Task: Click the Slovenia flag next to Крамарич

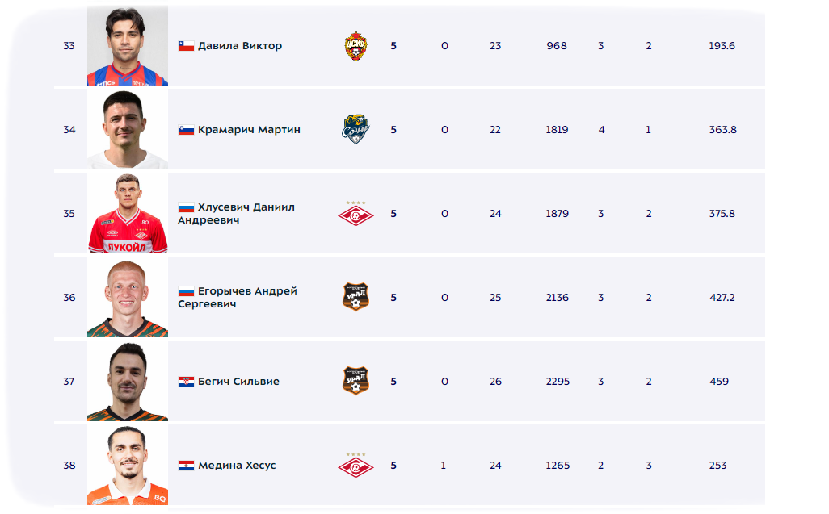Action: coord(186,130)
